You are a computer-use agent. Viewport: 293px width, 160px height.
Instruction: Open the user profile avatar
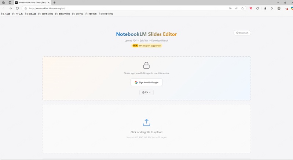pos(279,8)
